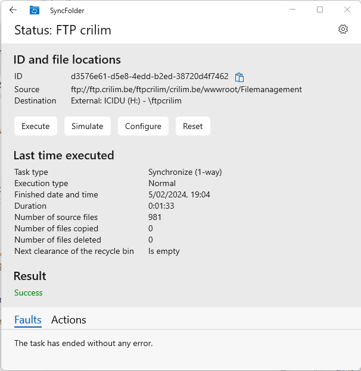This screenshot has width=361, height=371.
Task: Open the settings gear icon
Action: pos(343,29)
